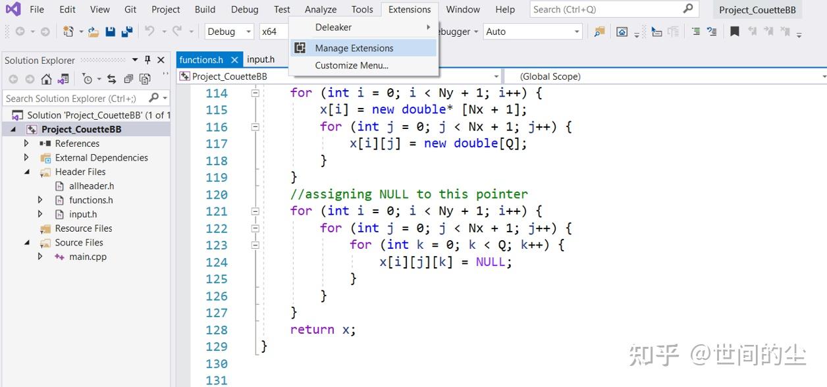This screenshot has width=827, height=387.
Task: Collapse All in Solution Explorer toolbar
Action: 129,78
